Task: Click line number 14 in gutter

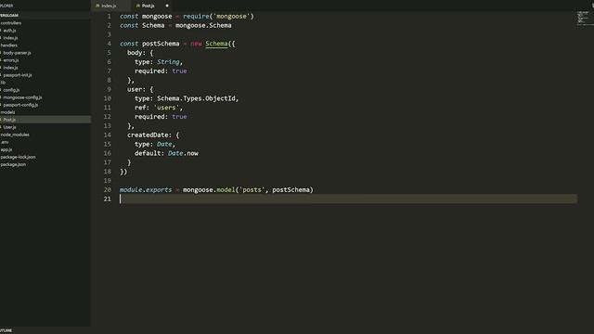Action: tap(108, 135)
